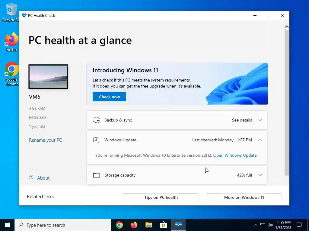Click the Windows Update section icon
Viewport: 309px width, 231px height.
(x=96, y=140)
